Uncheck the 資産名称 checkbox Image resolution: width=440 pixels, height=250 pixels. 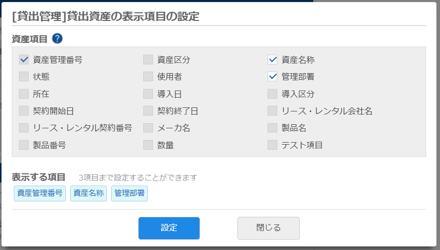[272, 59]
